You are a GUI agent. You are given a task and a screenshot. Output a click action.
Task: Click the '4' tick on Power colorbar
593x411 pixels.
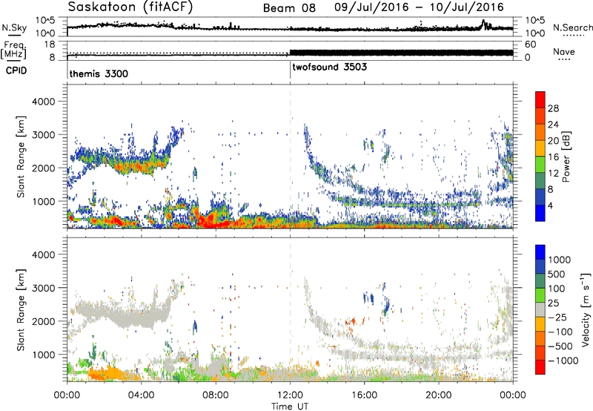click(550, 205)
